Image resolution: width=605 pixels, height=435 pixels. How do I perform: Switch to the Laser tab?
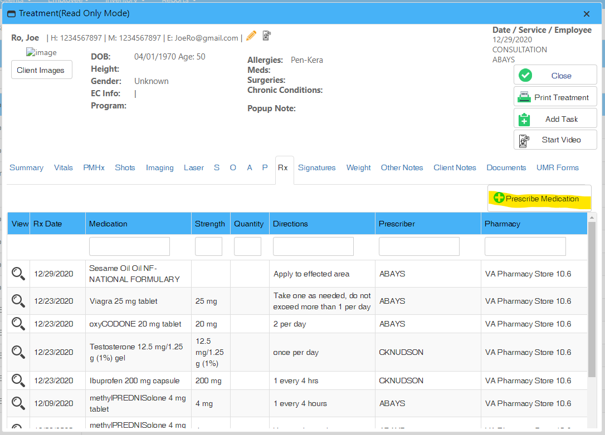pyautogui.click(x=194, y=167)
